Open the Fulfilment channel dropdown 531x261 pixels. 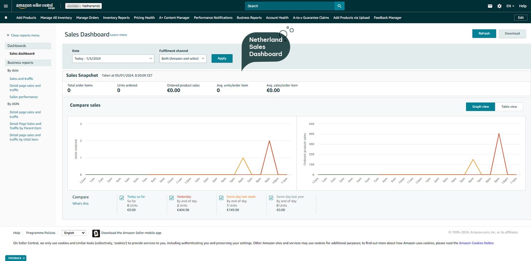click(x=183, y=59)
